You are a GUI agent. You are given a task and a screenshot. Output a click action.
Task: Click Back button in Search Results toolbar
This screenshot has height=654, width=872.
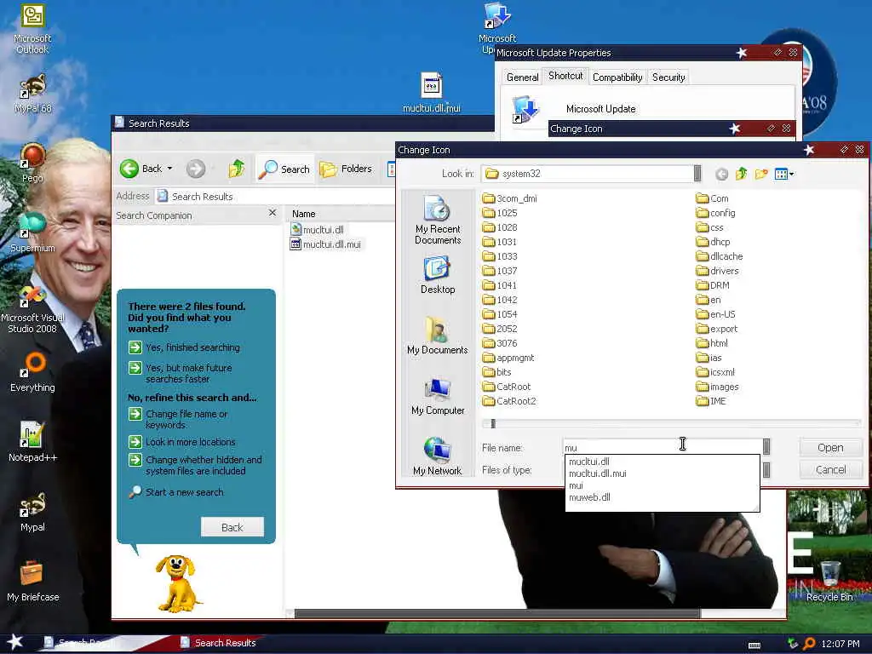pyautogui.click(x=141, y=169)
